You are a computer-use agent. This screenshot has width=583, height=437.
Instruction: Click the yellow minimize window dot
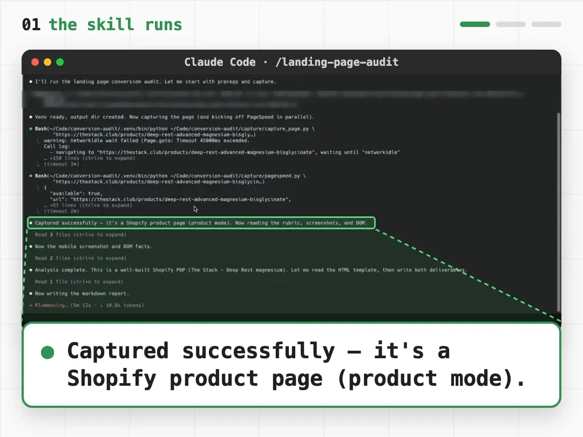tap(48, 62)
